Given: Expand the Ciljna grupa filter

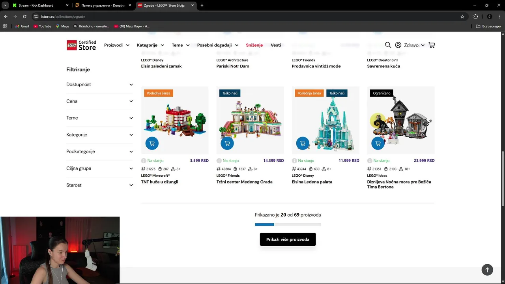Looking at the screenshot, I should tap(100, 168).
